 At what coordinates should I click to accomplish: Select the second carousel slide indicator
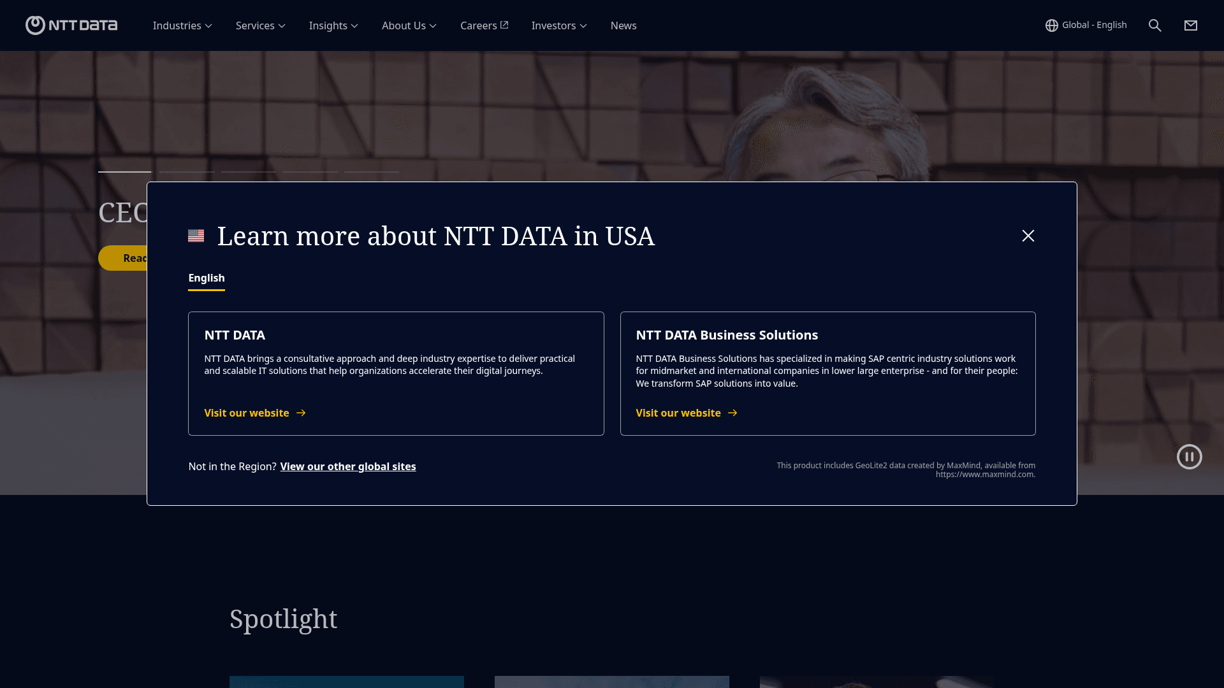pyautogui.click(x=186, y=173)
